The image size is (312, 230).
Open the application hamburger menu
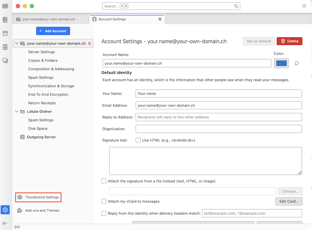coord(304,6)
